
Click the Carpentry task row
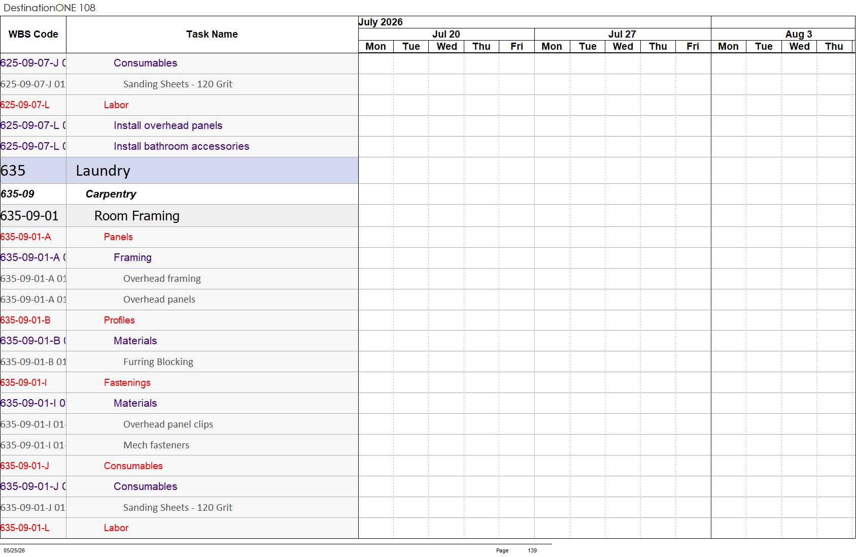tap(179, 194)
